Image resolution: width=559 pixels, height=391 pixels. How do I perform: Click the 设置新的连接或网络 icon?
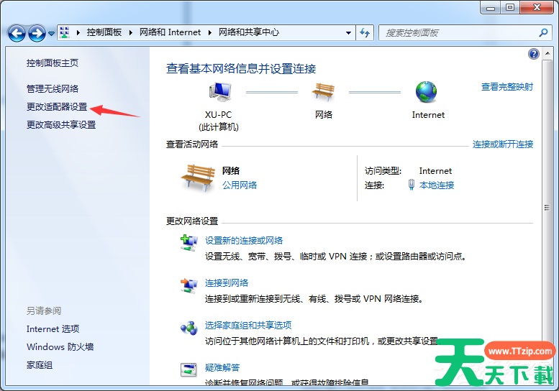[x=188, y=243]
